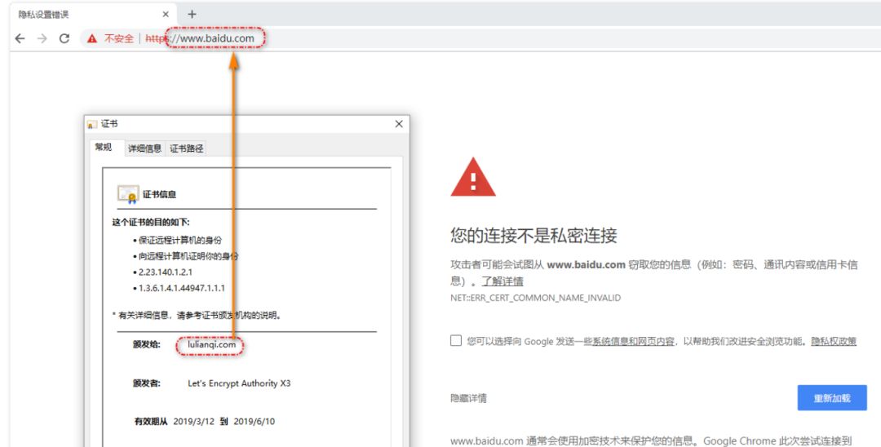Click 隐藏详情 to hide details

[468, 398]
